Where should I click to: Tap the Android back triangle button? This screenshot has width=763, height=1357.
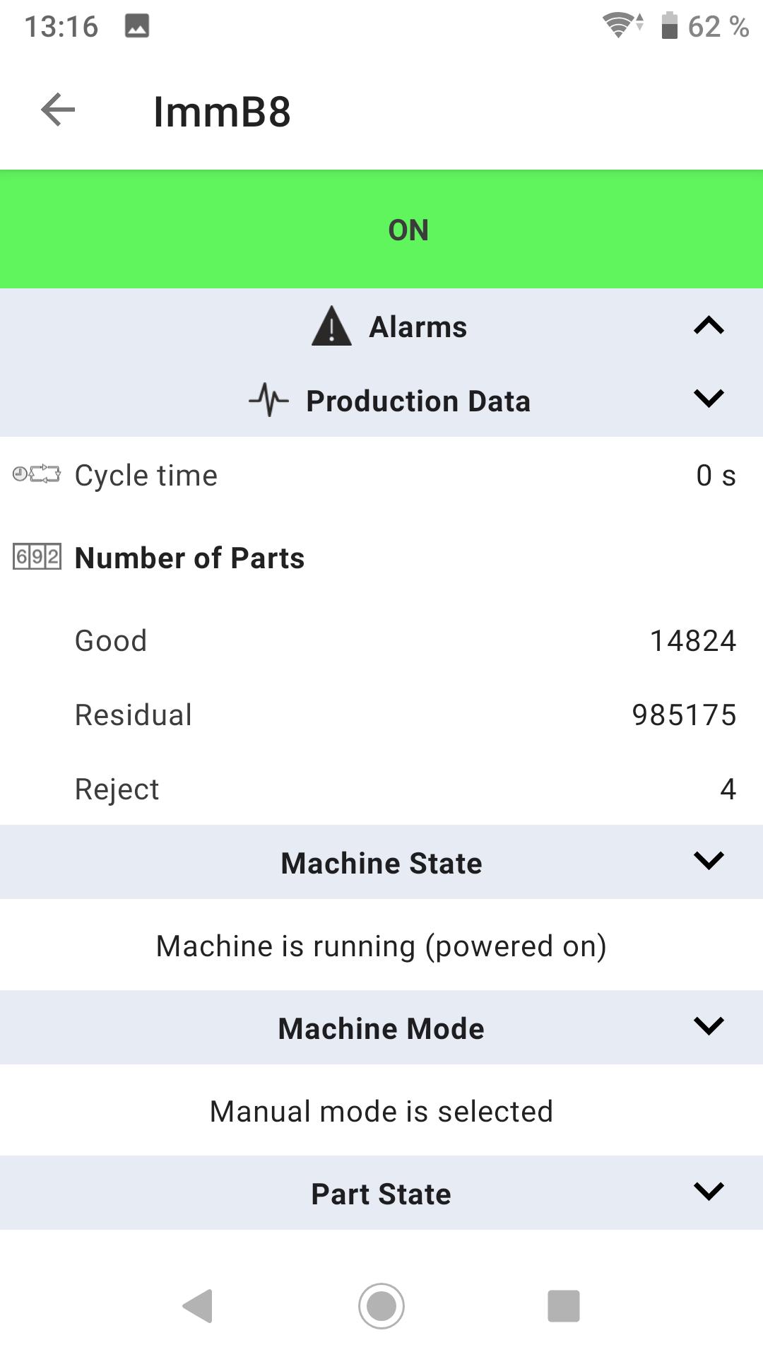198,1305
